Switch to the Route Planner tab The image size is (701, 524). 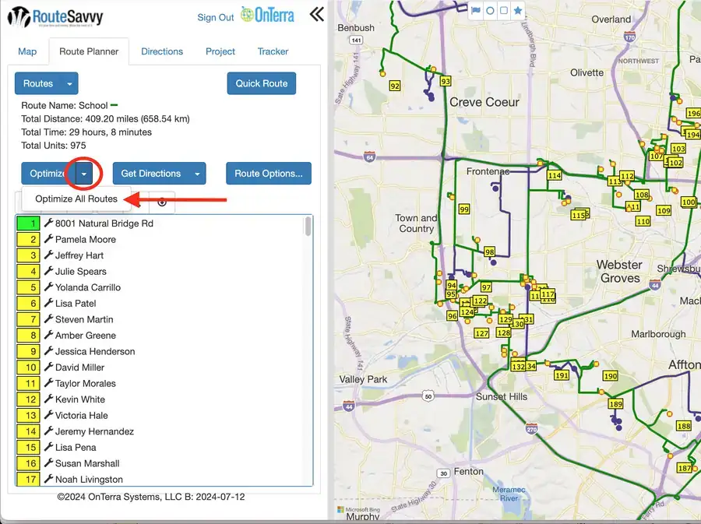pos(89,51)
